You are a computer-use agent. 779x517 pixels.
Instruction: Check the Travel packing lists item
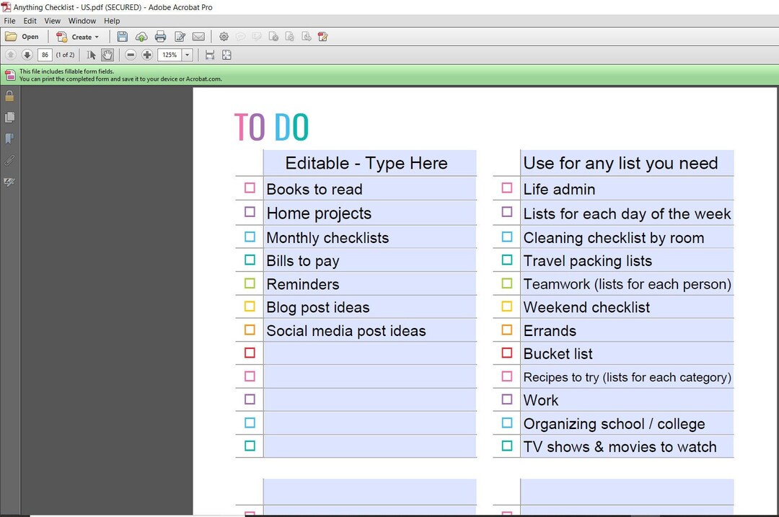[x=506, y=260]
